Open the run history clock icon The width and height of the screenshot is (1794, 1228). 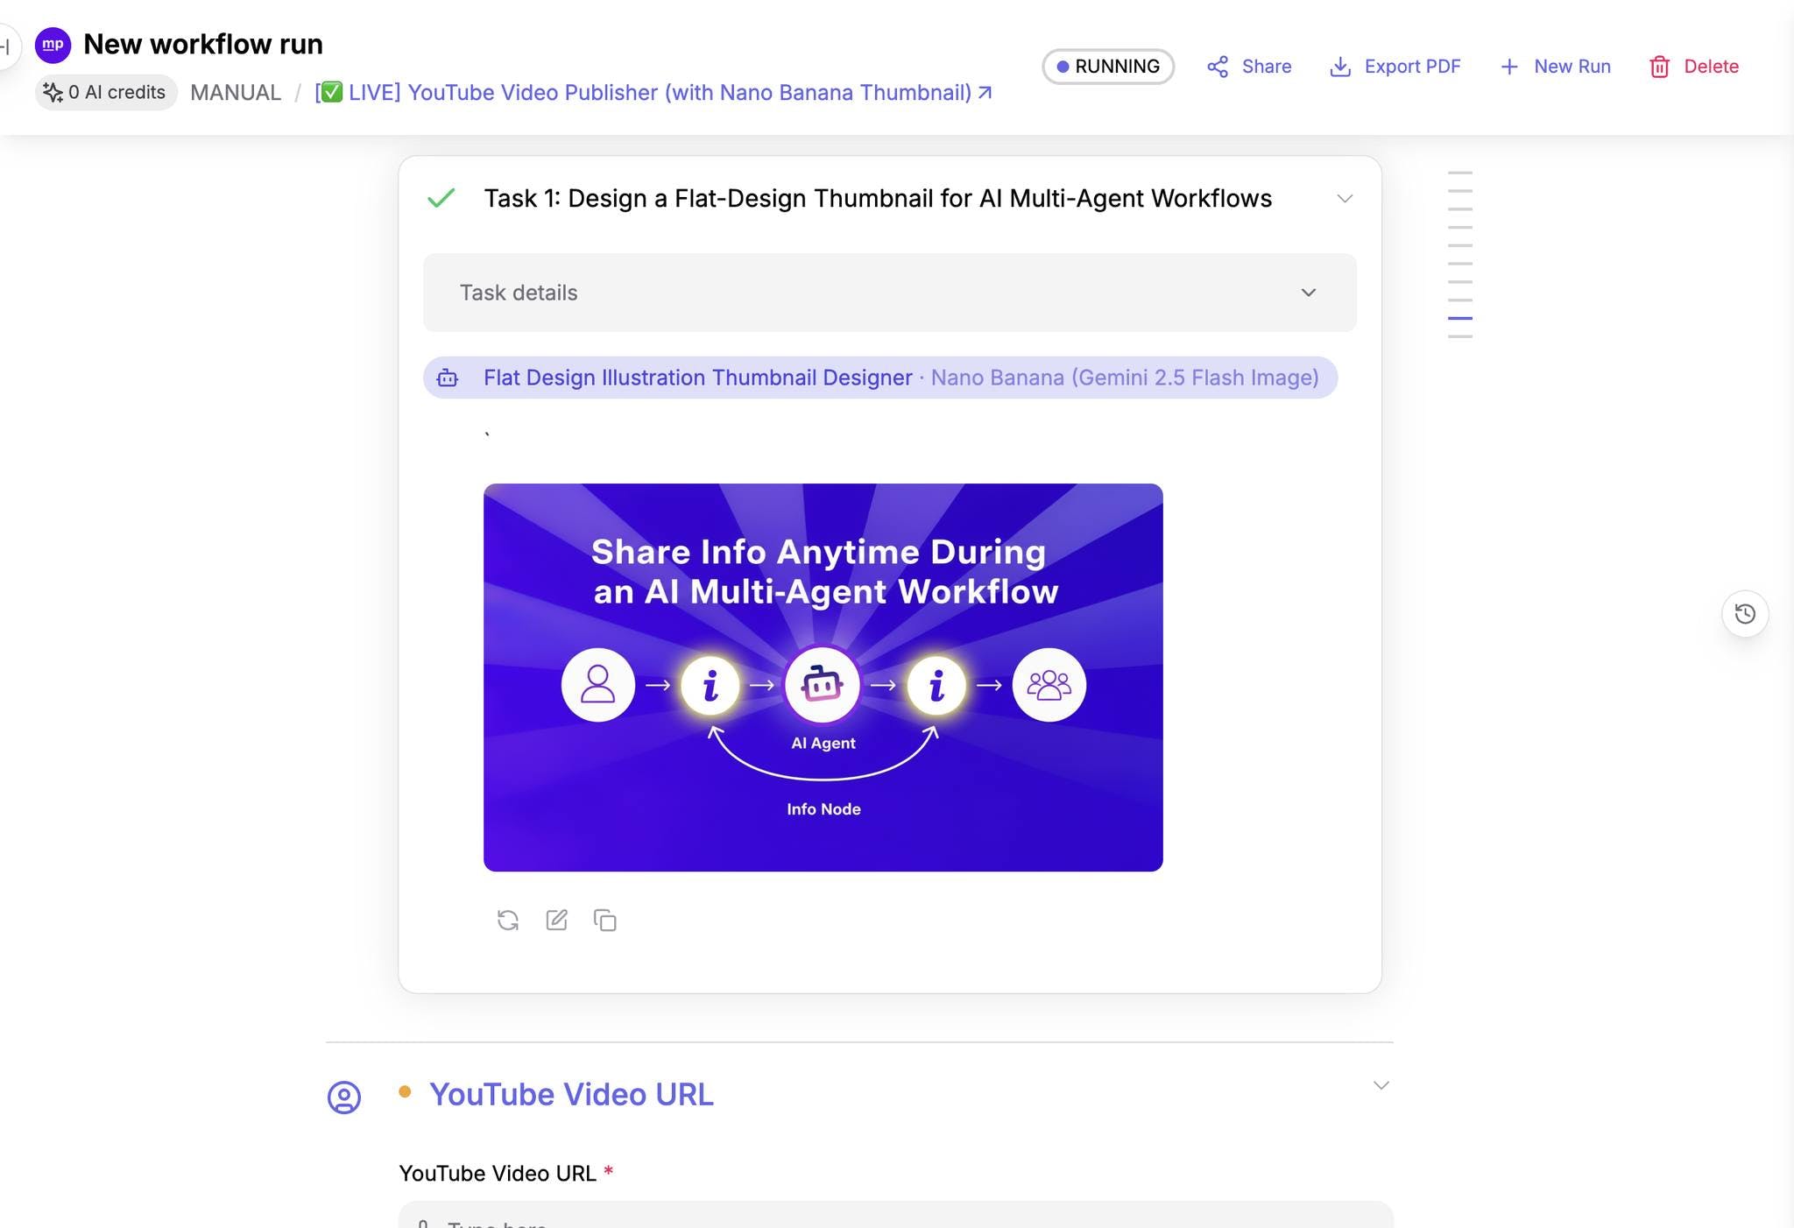(x=1745, y=613)
